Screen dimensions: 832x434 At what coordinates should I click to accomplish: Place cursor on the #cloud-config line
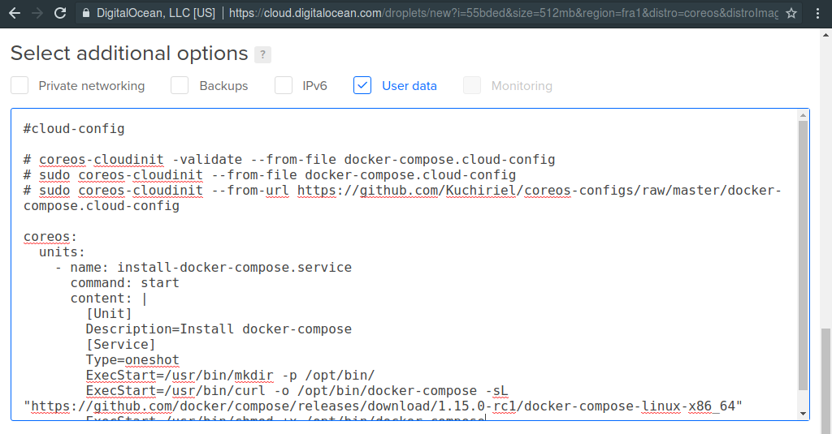pos(74,129)
